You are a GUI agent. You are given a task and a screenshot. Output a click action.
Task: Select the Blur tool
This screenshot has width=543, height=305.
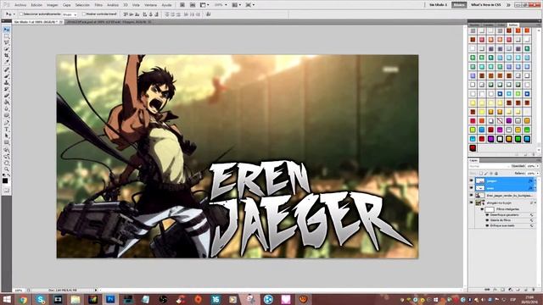click(6, 109)
